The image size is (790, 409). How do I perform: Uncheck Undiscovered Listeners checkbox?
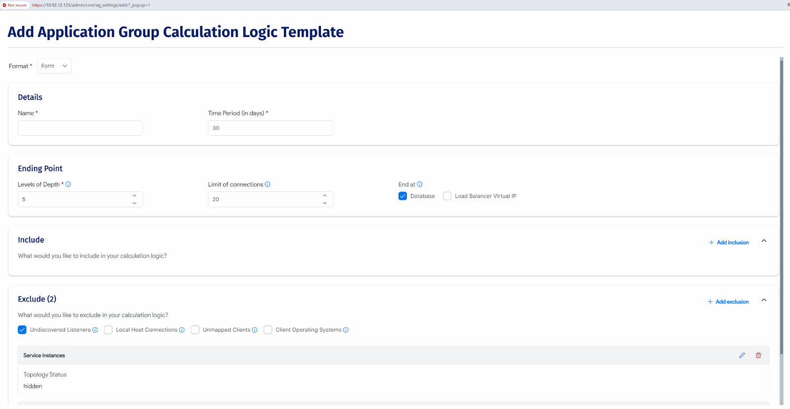click(x=22, y=330)
